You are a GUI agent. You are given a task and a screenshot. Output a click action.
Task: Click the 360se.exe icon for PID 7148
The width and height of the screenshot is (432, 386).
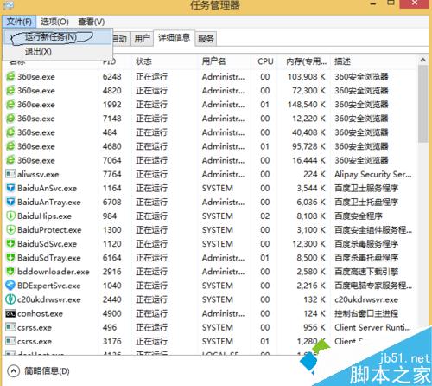[10, 119]
